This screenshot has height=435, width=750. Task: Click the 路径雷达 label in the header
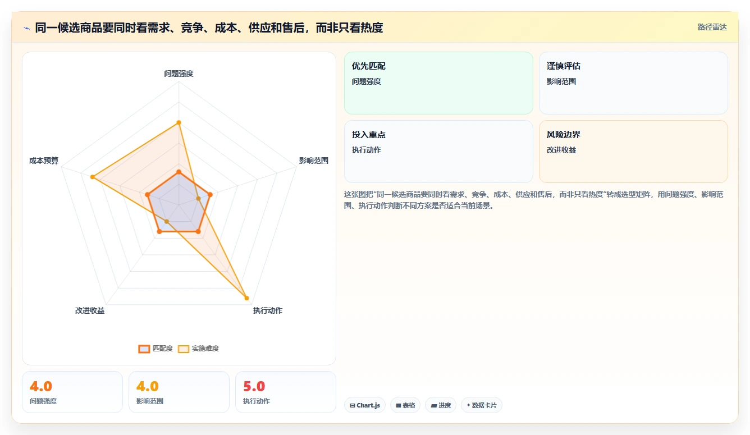pos(712,27)
